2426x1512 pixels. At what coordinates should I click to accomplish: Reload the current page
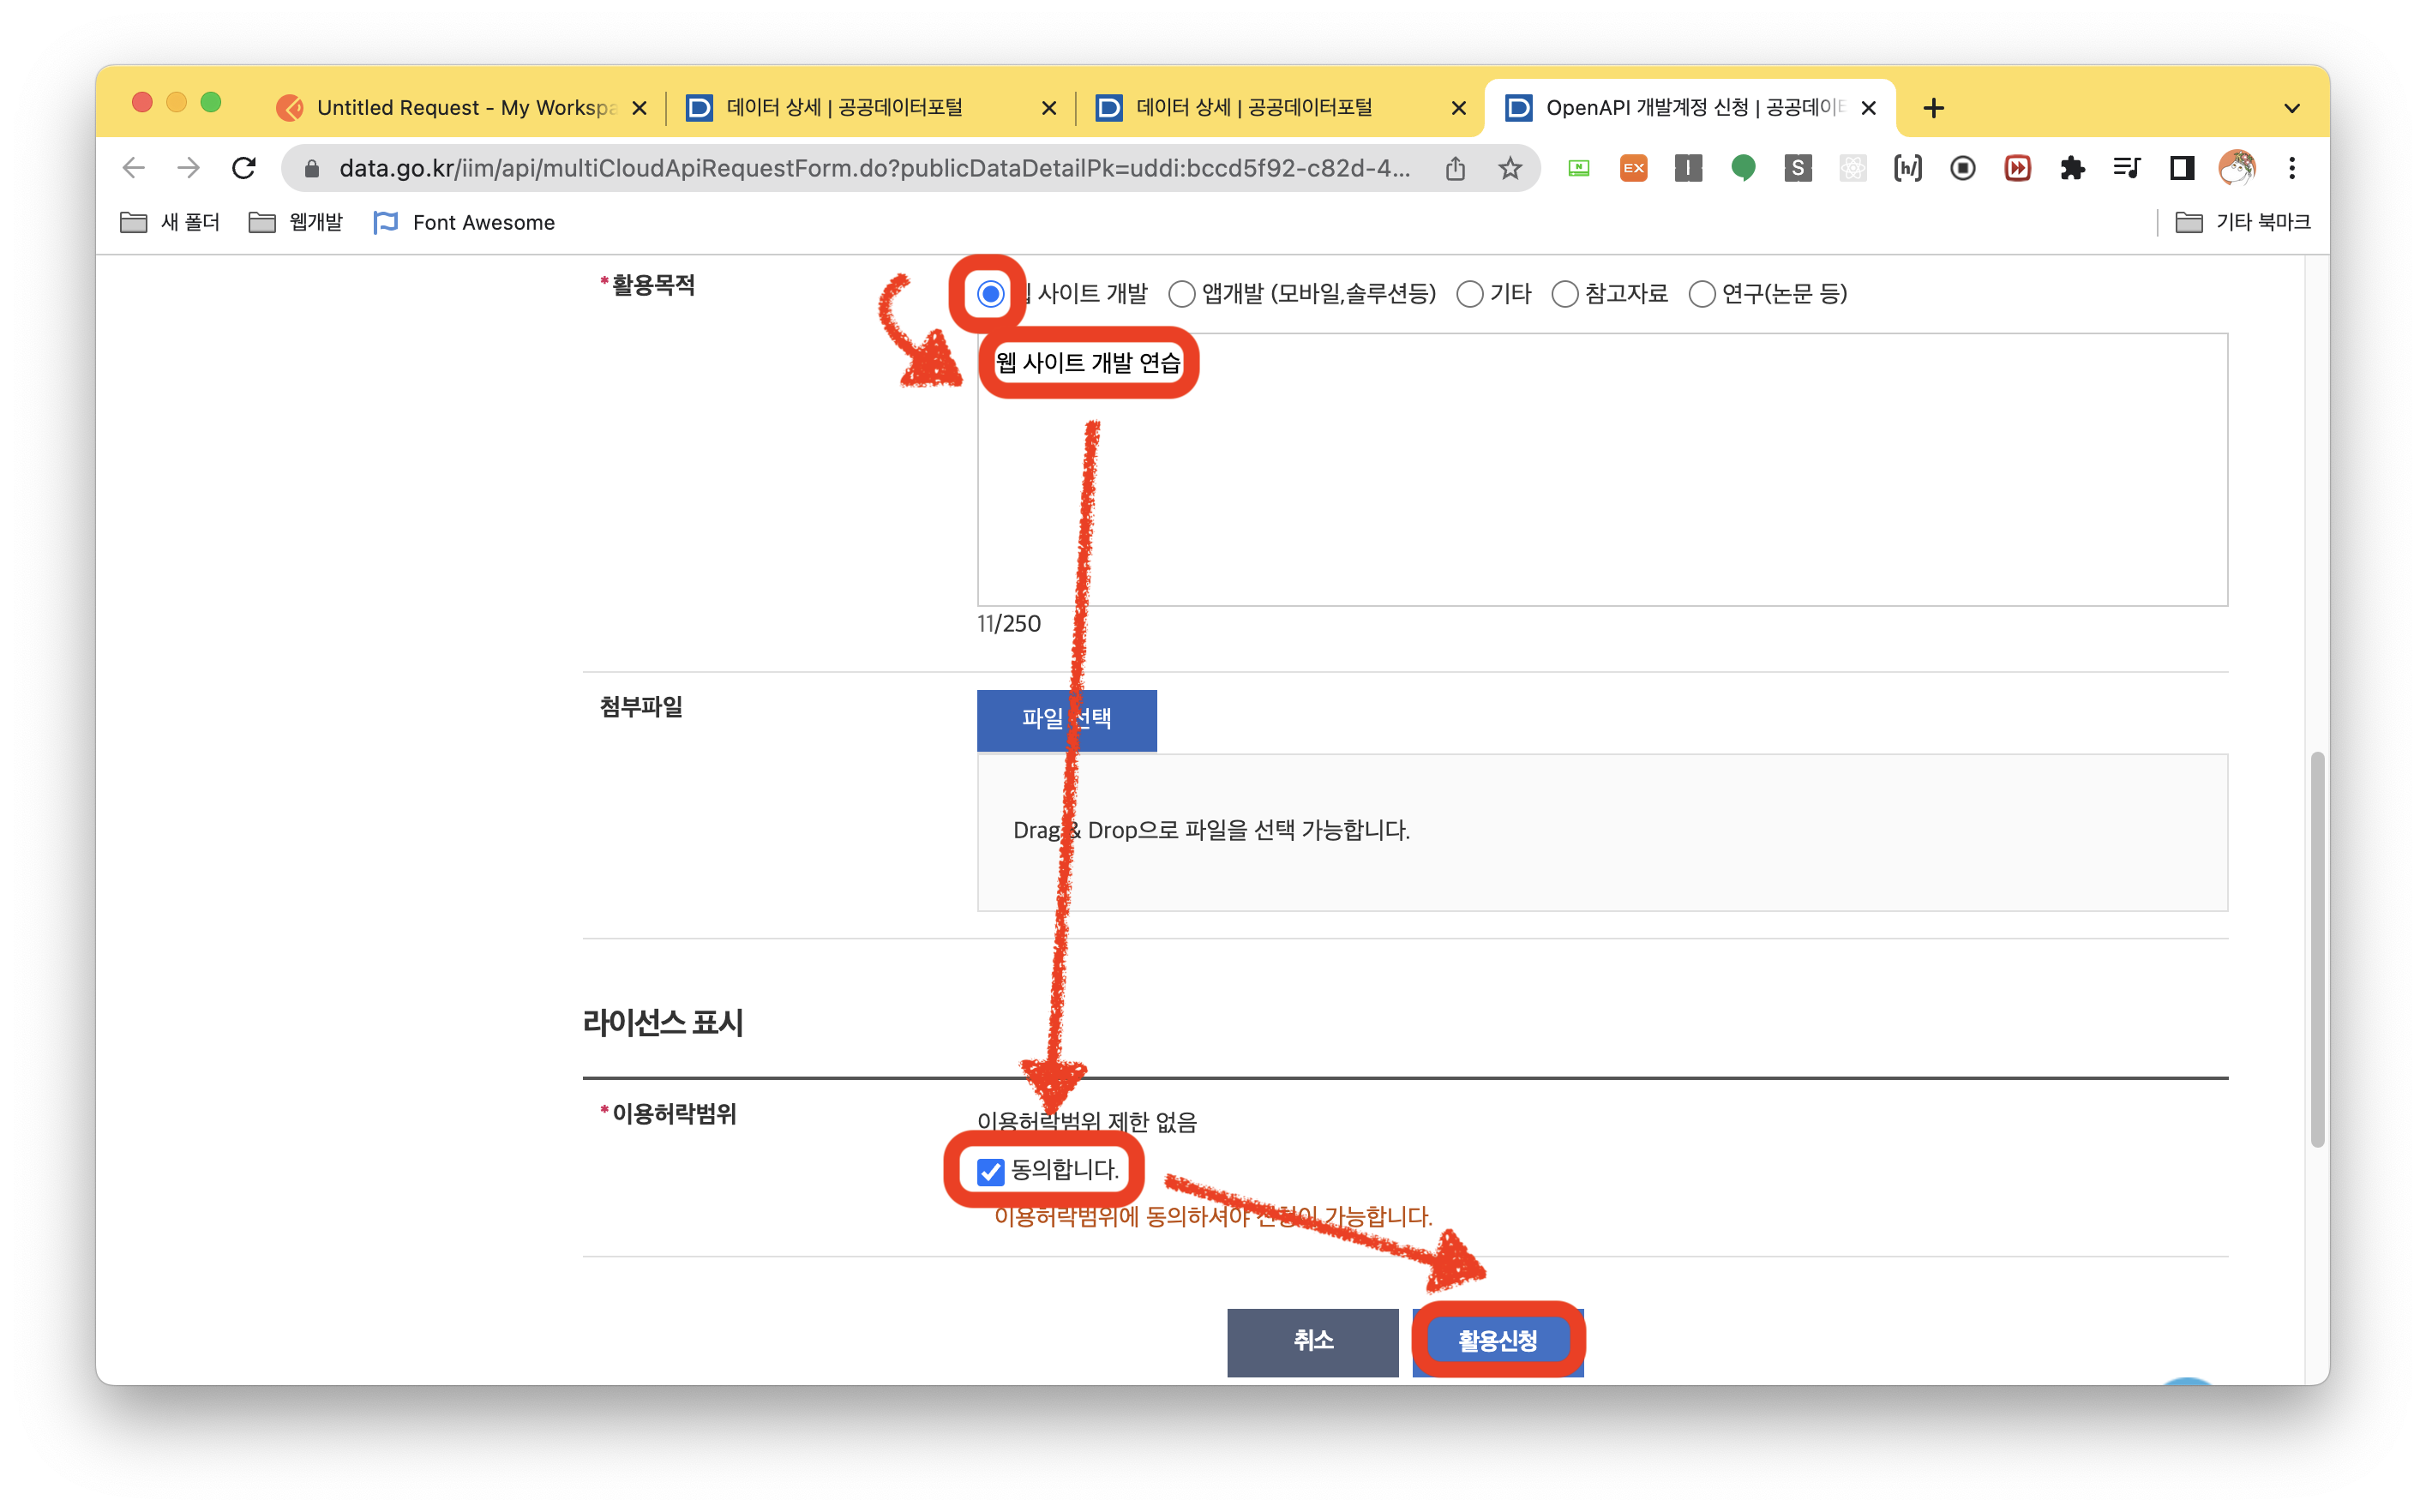pos(243,168)
